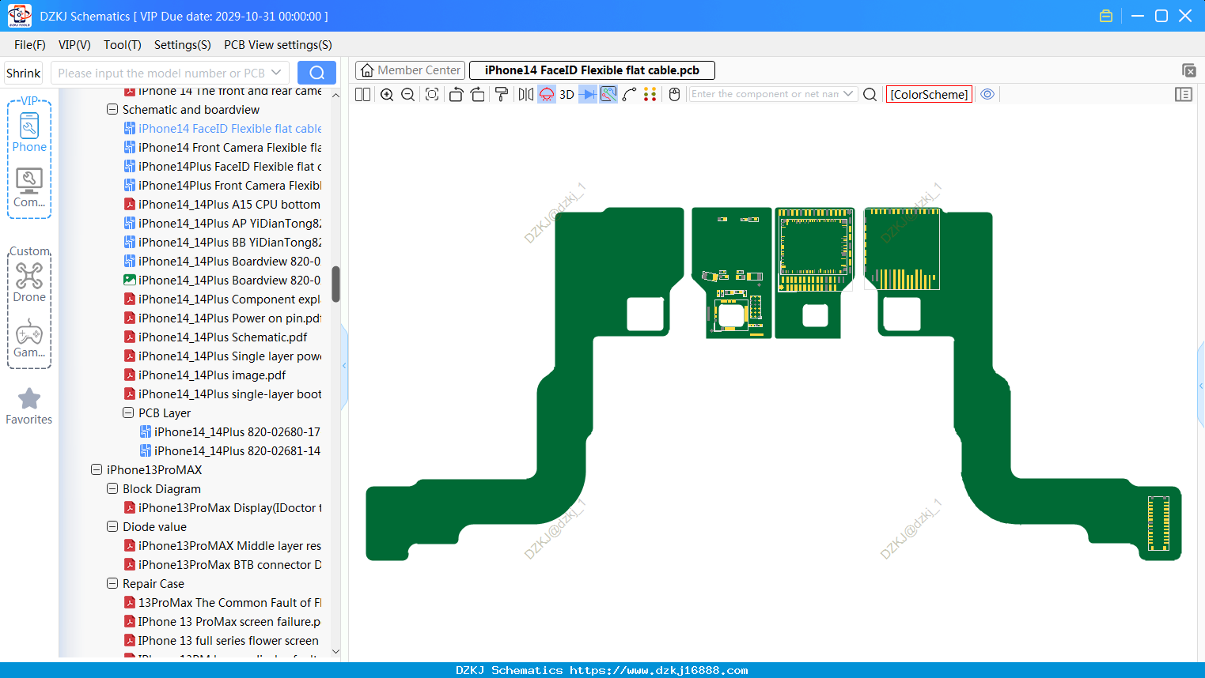Select the paint roller tool
1205x678 pixels.
(502, 95)
